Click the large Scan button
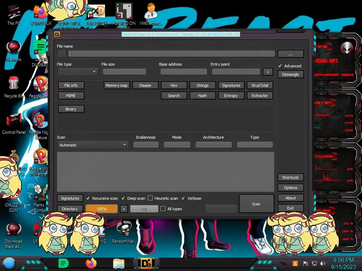 [256, 204]
